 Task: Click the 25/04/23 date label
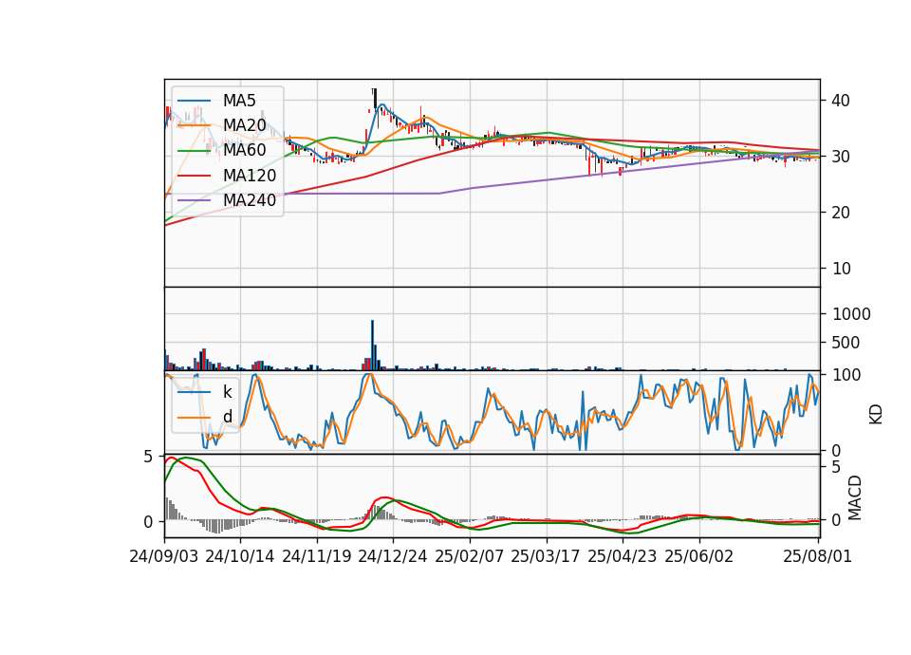tap(623, 556)
